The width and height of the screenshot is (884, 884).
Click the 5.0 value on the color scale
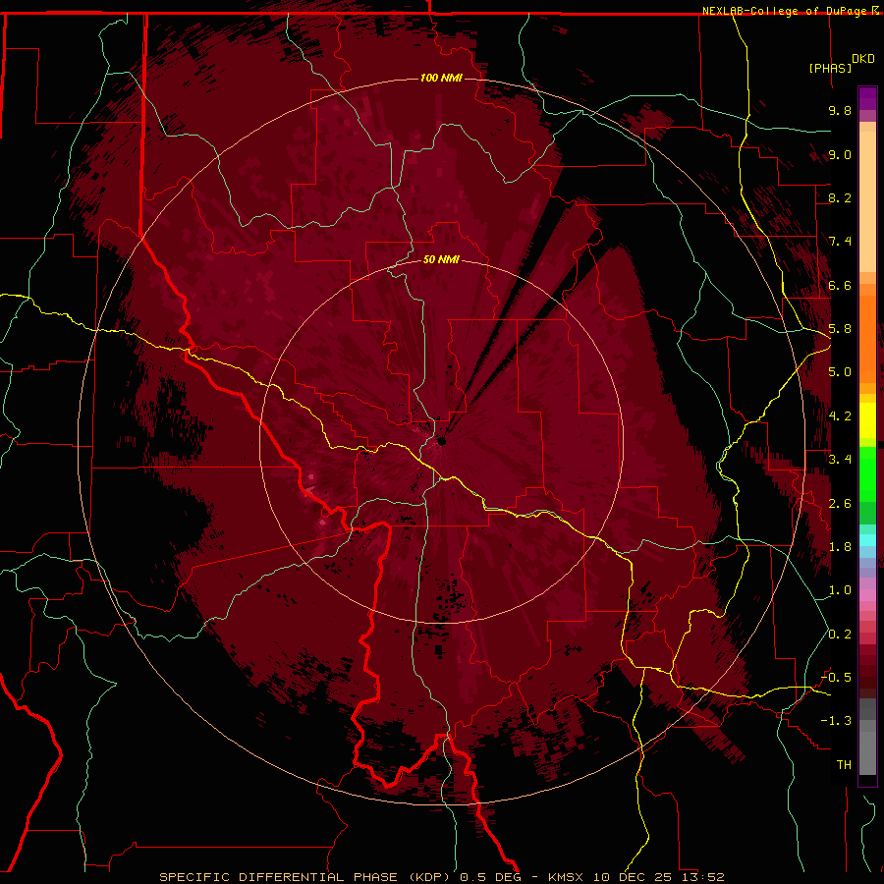840,372
